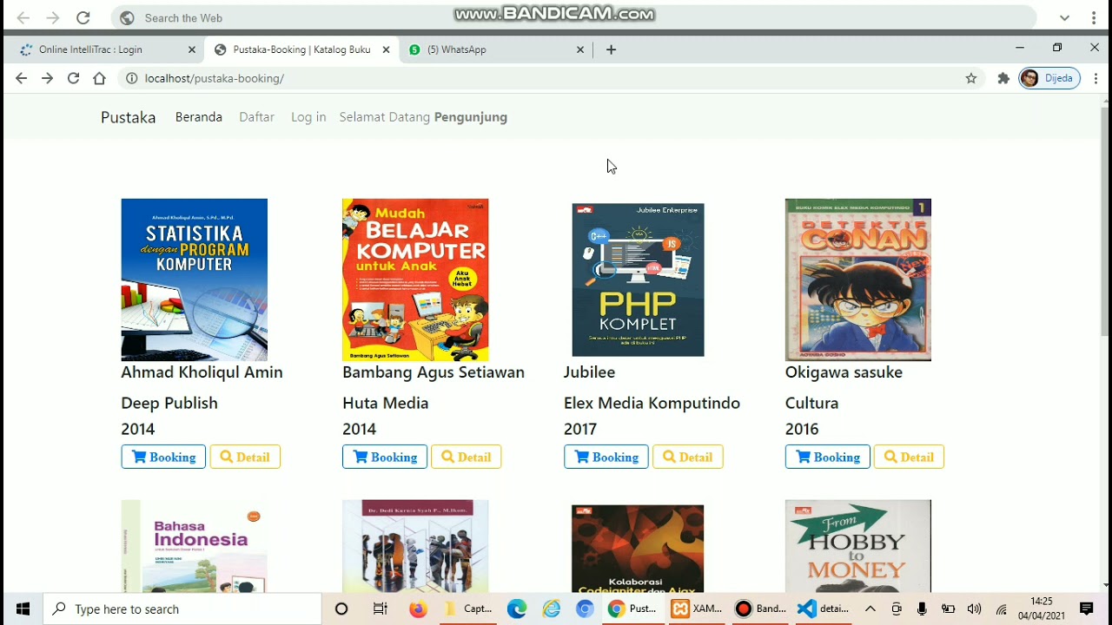Open a new browser tab

tap(611, 49)
